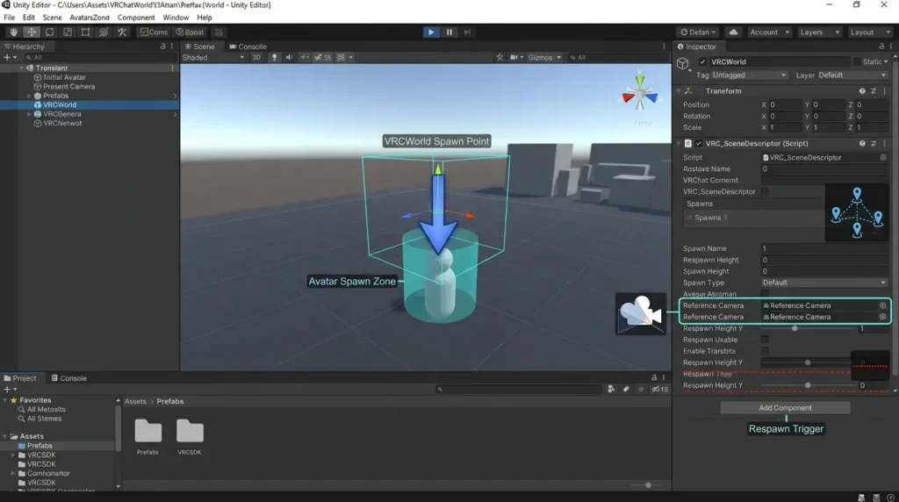Check the Avesur Alicoman checkbox
This screenshot has width=899, height=502.
point(765,294)
